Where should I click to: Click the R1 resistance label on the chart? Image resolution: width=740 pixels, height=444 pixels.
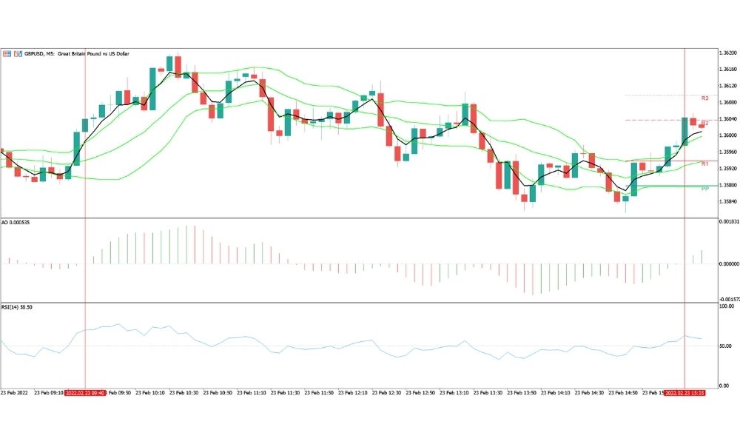click(703, 164)
